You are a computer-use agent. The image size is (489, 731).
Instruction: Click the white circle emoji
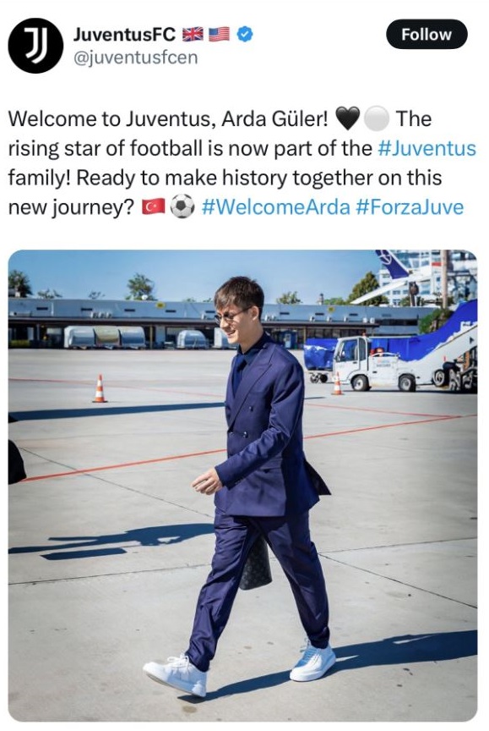[x=376, y=118]
